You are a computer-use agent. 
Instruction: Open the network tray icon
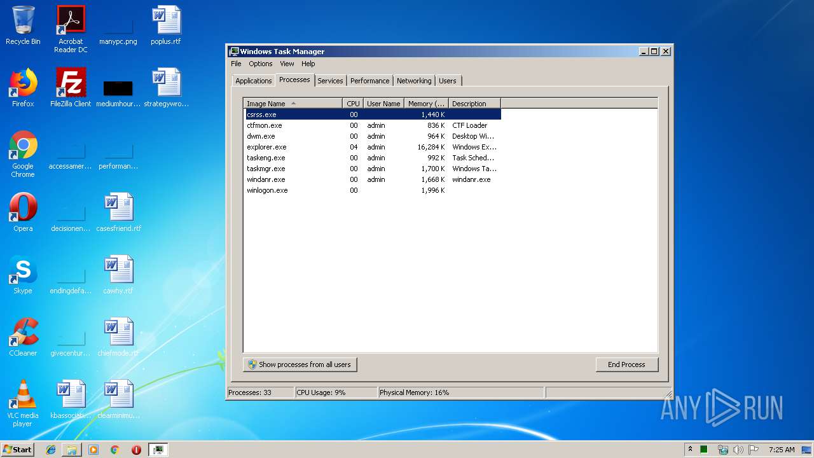(722, 450)
